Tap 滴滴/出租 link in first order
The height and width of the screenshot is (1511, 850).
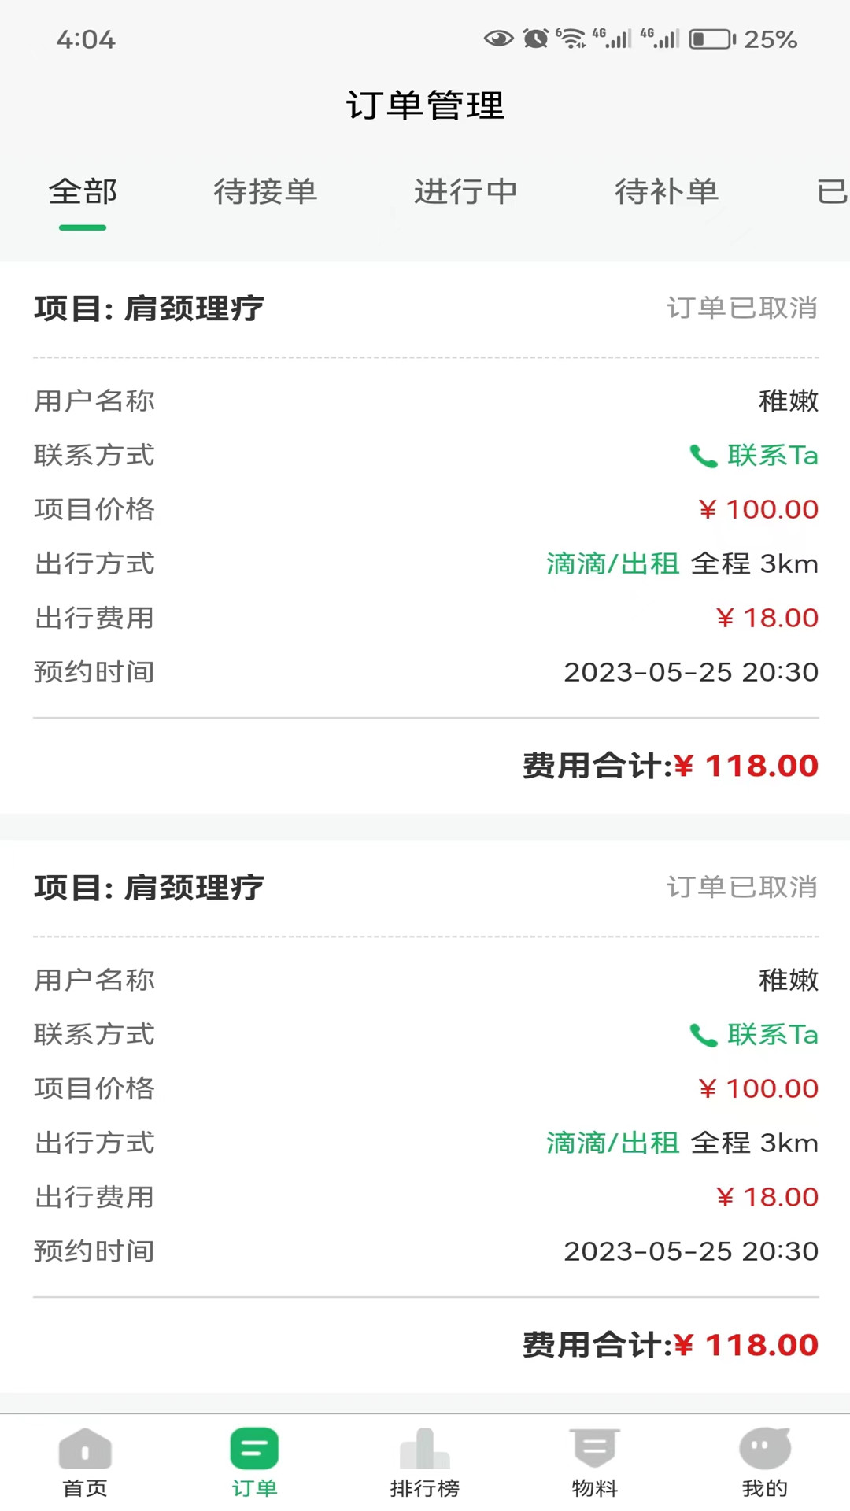coord(612,564)
